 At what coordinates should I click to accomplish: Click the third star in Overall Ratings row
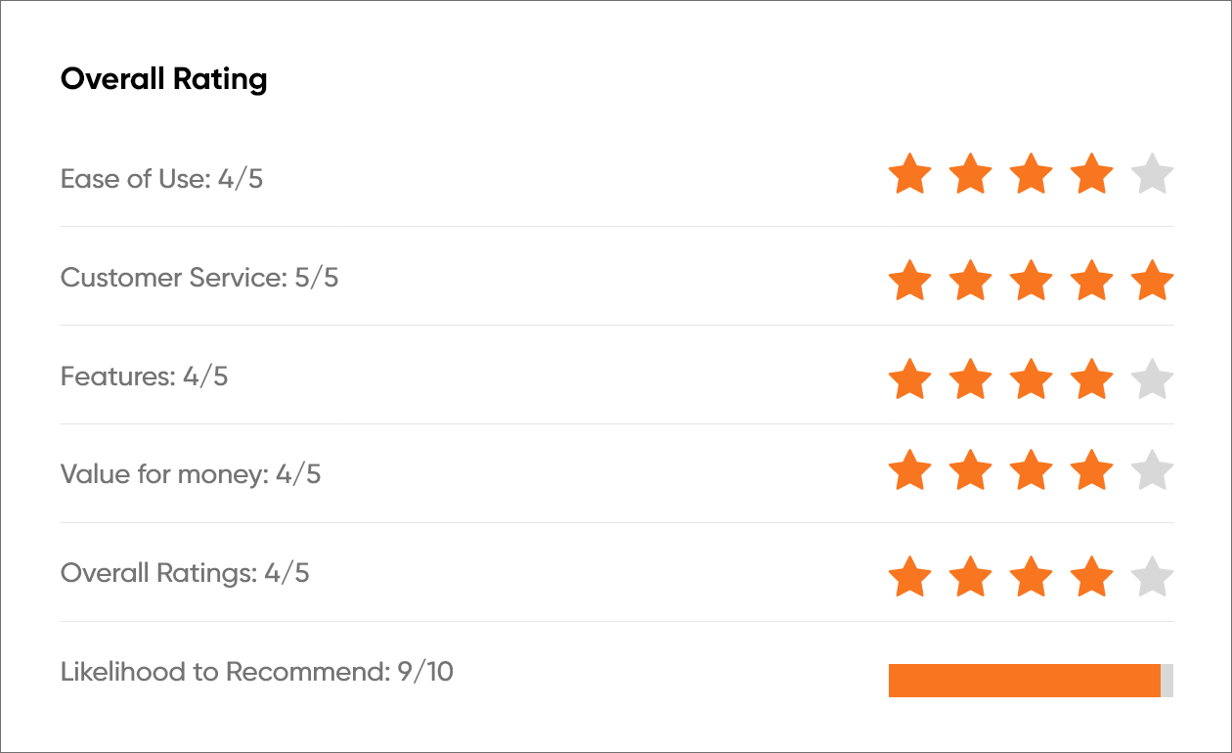1031,577
